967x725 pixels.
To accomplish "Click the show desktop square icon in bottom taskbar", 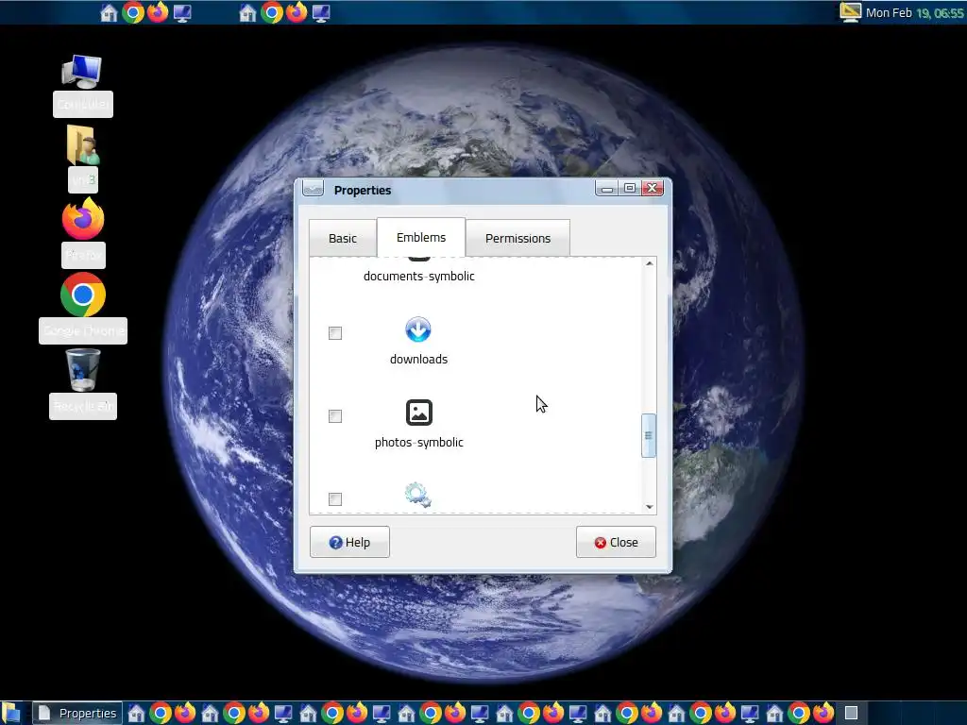I will 851,714.
